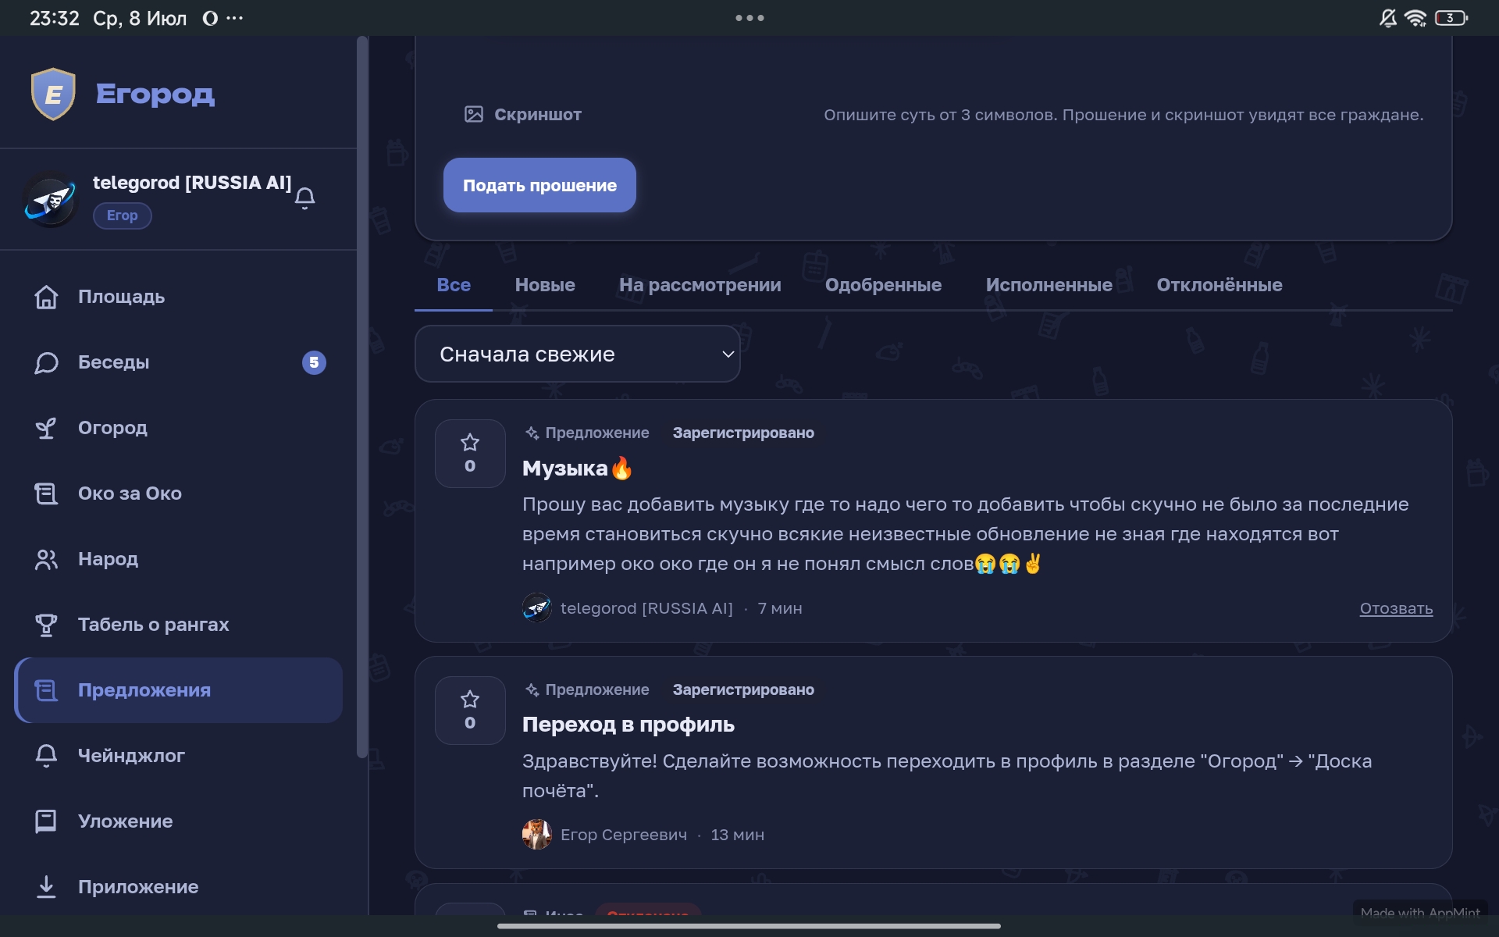Open Переход в профиль proposal title
Screen dimensions: 1499x937
coord(628,725)
